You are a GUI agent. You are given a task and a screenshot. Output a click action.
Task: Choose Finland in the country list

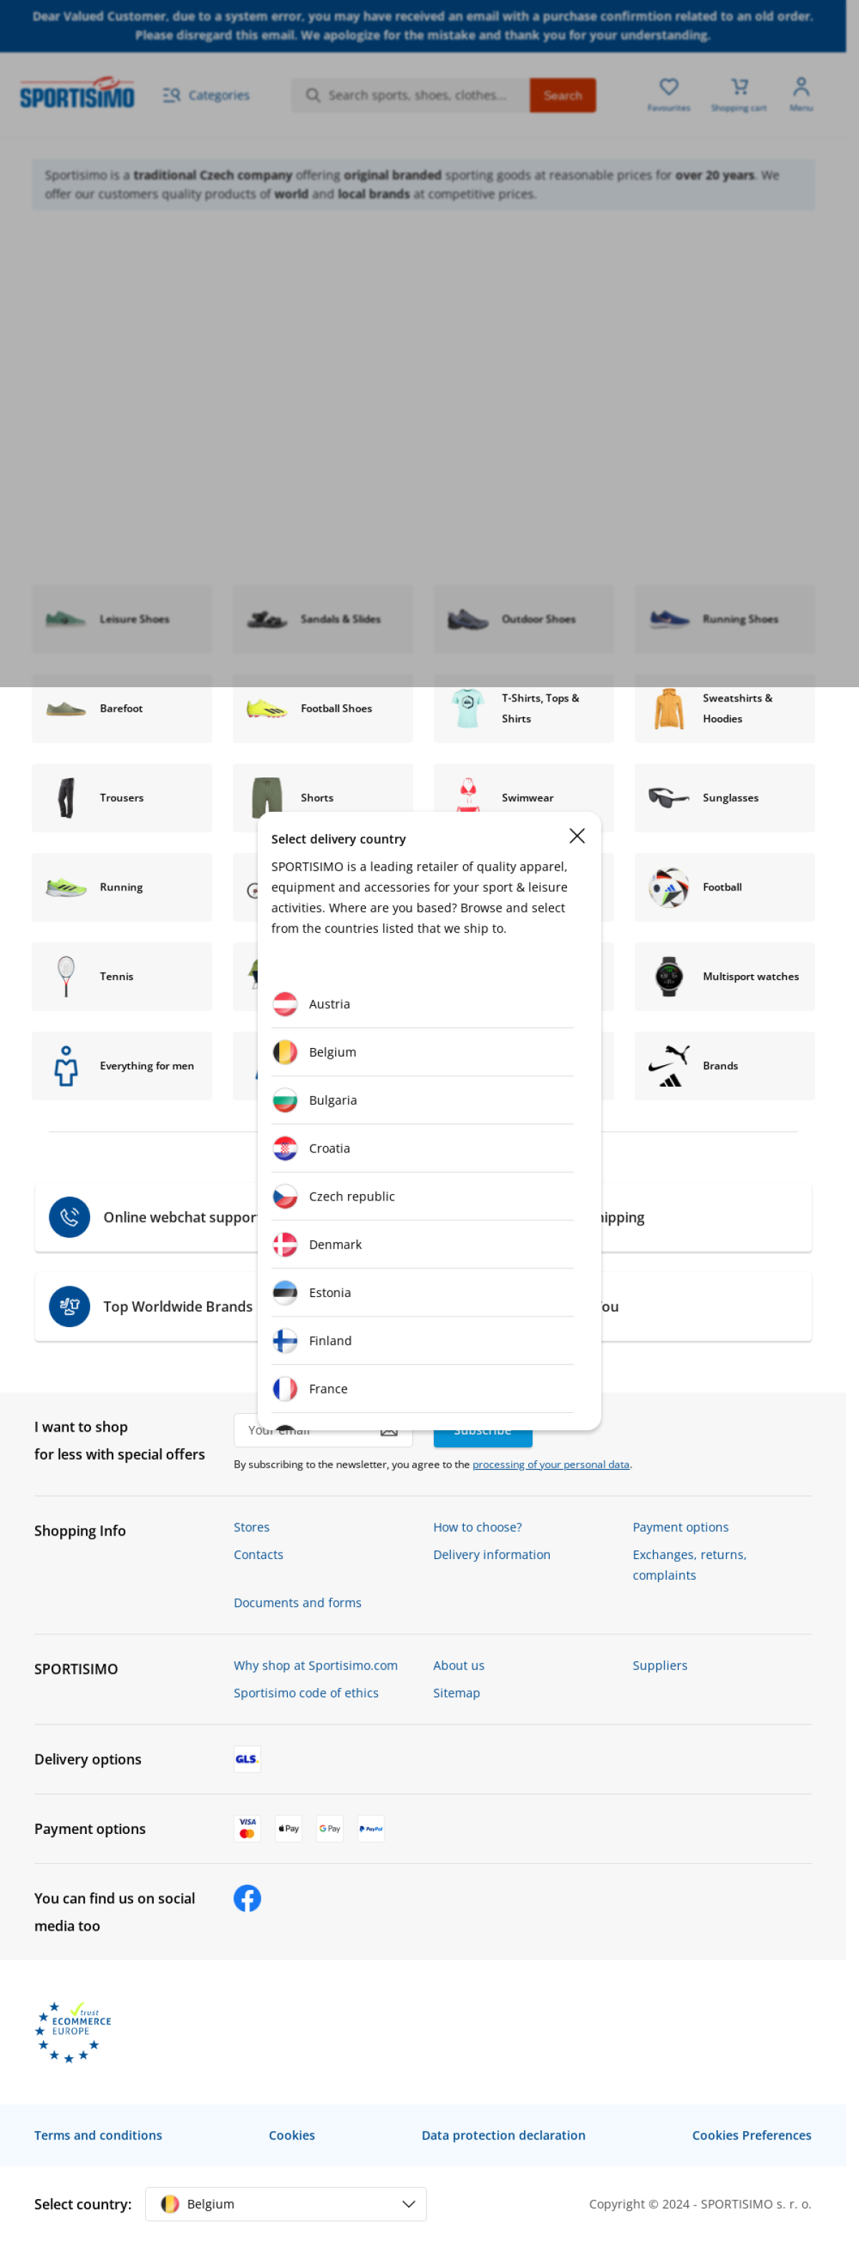[422, 1340]
